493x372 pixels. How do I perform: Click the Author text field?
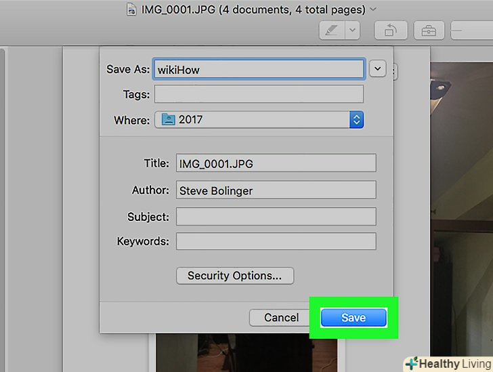tap(276, 190)
